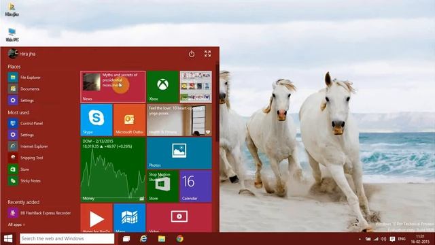Open File Explorer from the taskbar

click(x=162, y=239)
